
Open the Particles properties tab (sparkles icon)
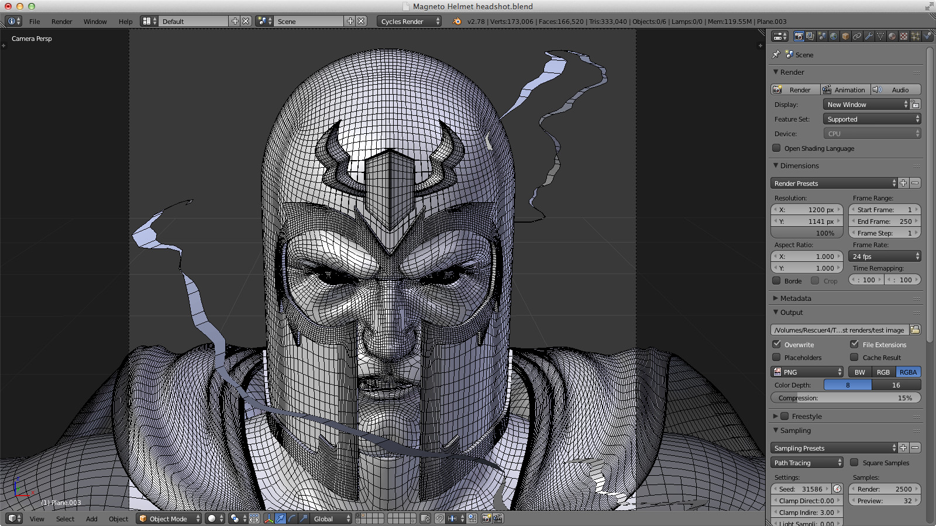pyautogui.click(x=916, y=36)
